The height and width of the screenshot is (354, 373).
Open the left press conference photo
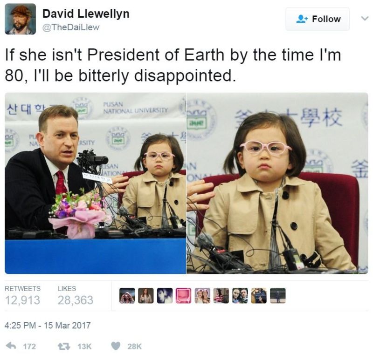click(96, 183)
